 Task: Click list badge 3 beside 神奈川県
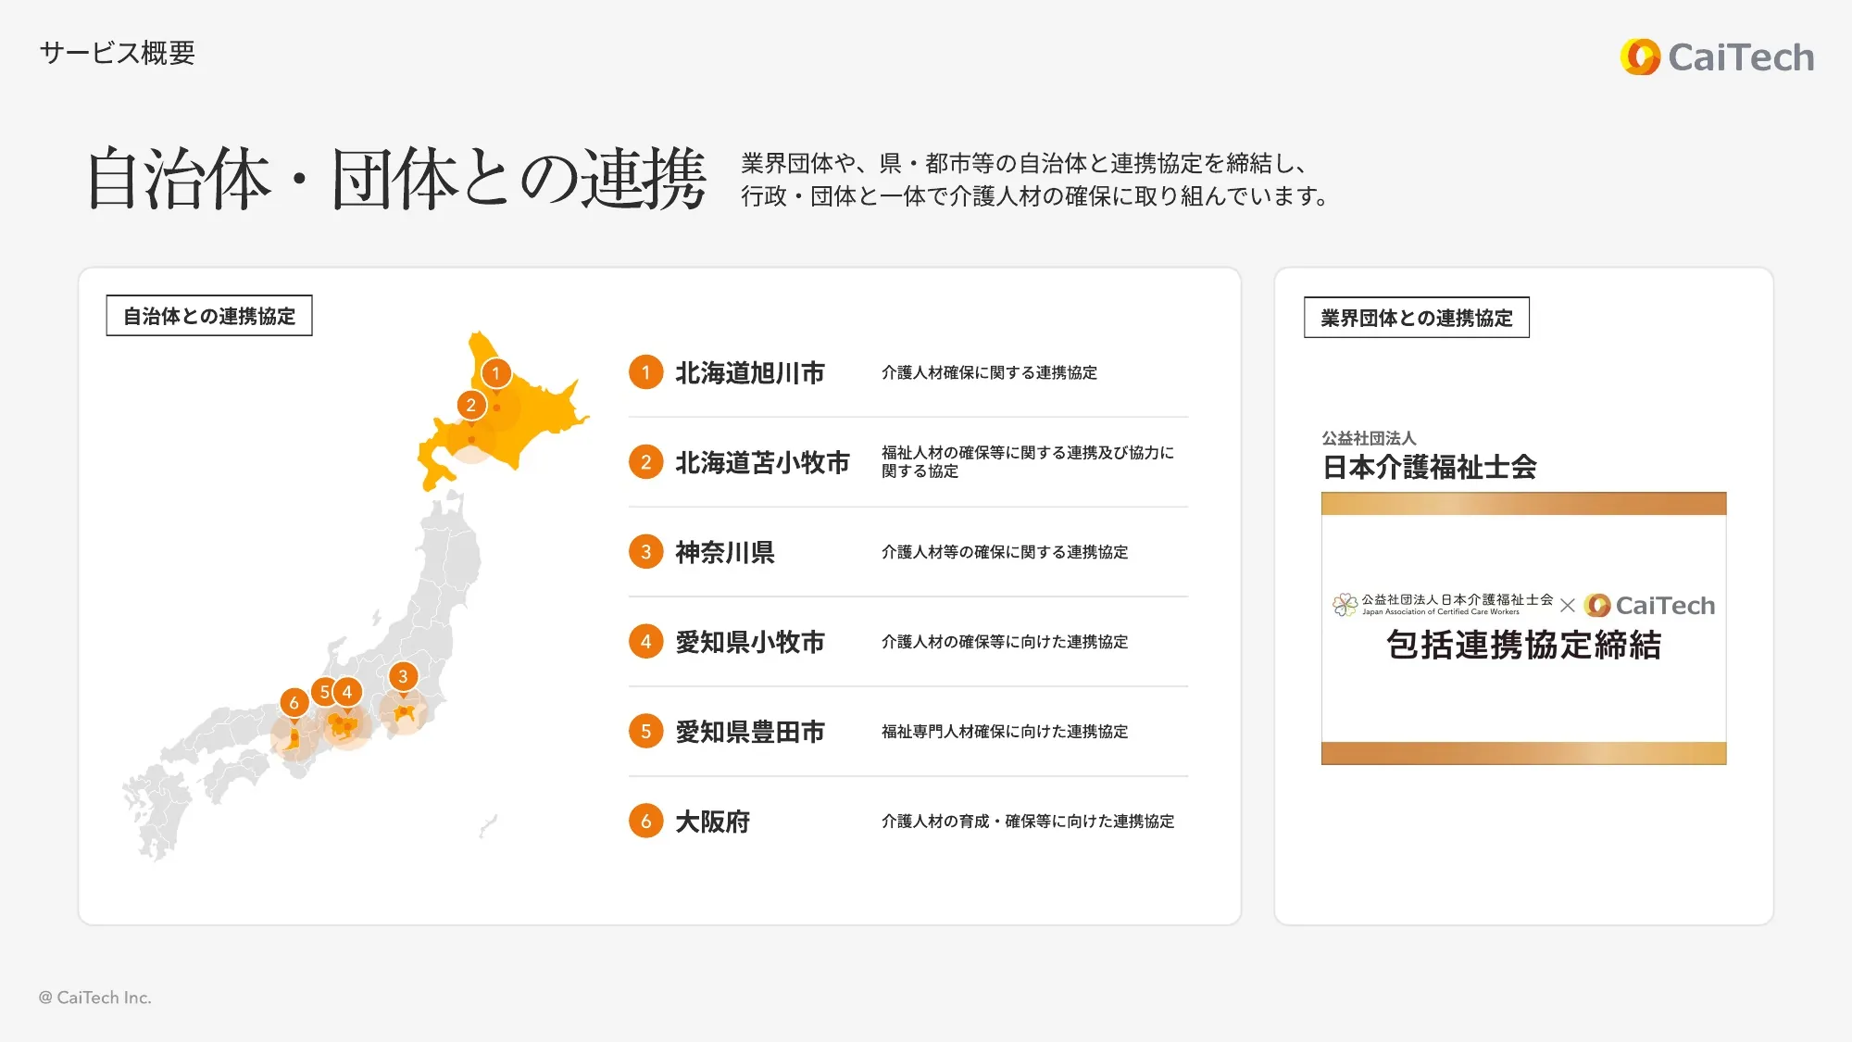coord(646,552)
